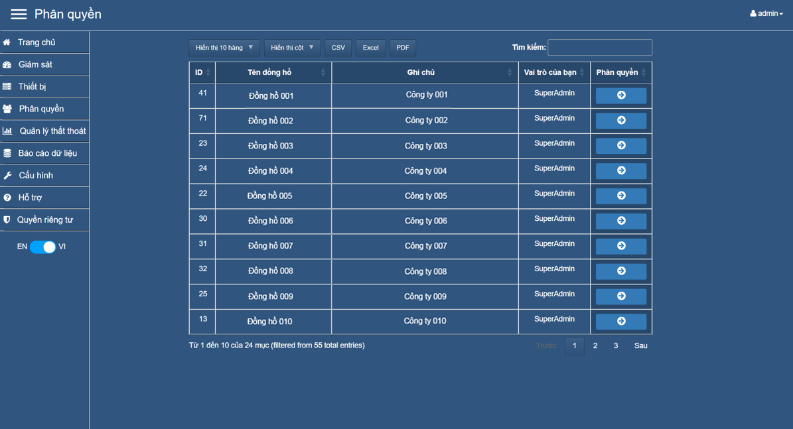
Task: Click the PDF export button
Action: [402, 48]
